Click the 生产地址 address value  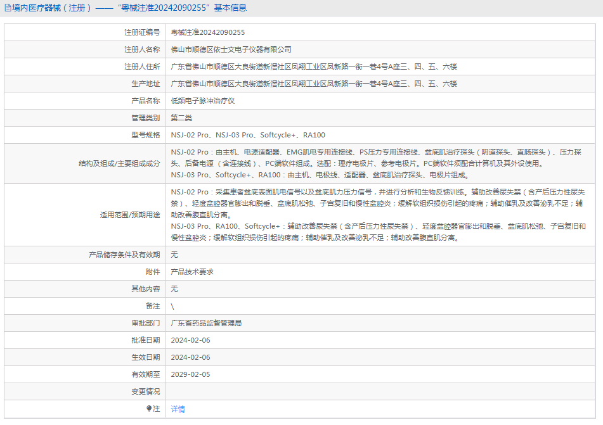(x=314, y=84)
